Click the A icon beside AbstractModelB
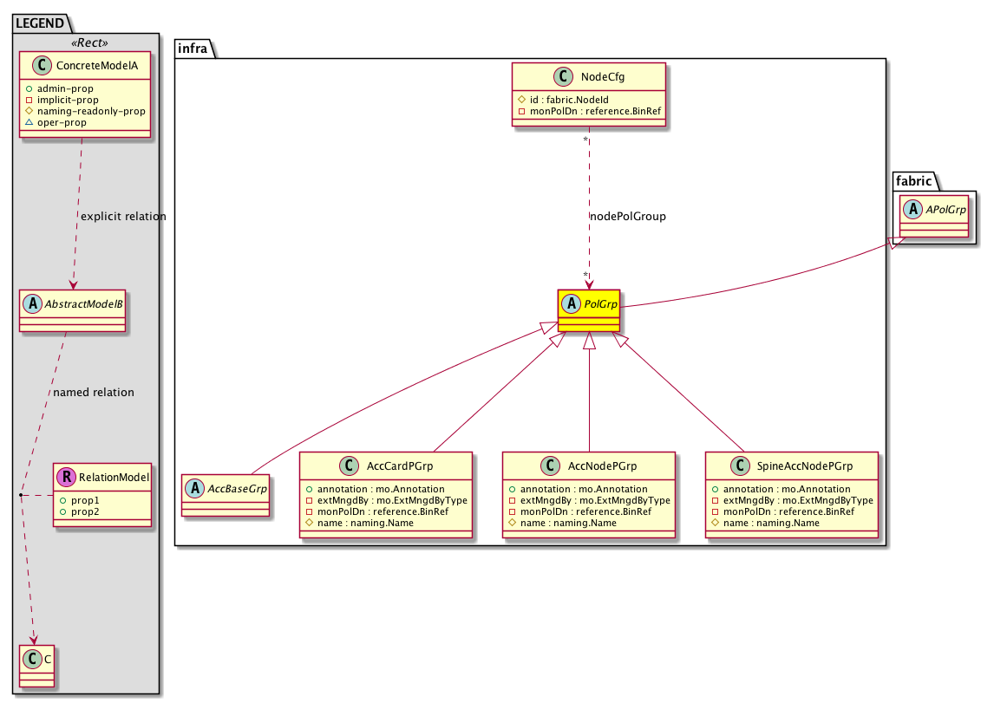The width and height of the screenshot is (994, 703). (x=32, y=303)
